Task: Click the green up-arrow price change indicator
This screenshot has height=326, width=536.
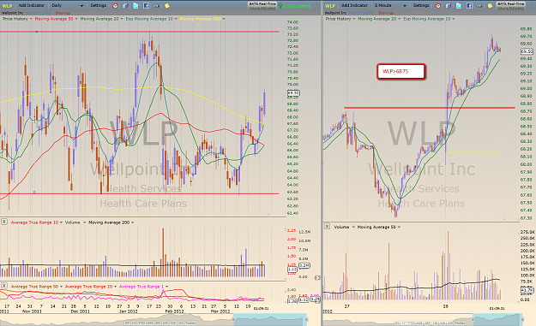Action: 280,6
